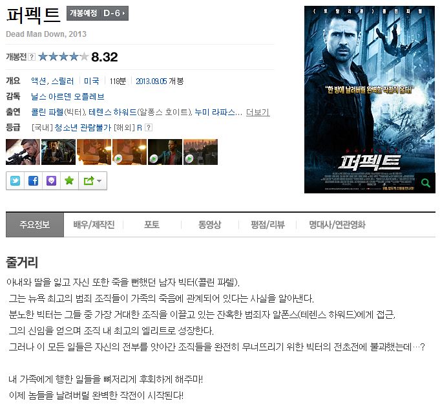Click the help icon next to R rating
The height and width of the screenshot is (410, 440).
coord(149,127)
